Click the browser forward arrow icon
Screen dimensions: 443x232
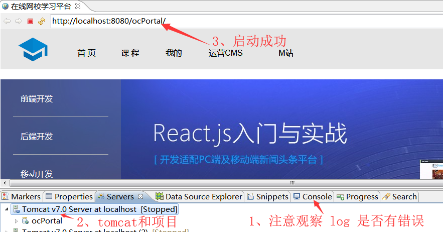pos(19,21)
